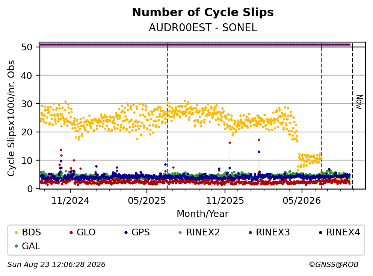Screen dimensions: 373x276
Task: Click the y-axis tick label 50
Action: tap(27, 47)
